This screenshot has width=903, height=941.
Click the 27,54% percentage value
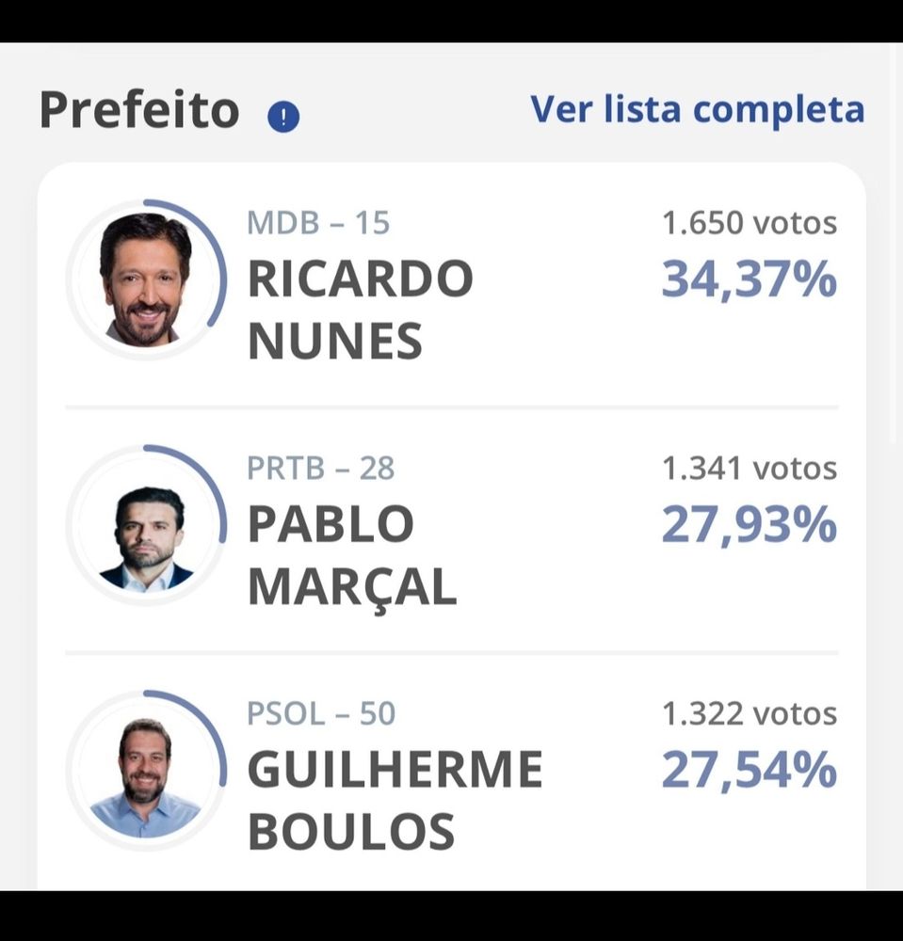[x=749, y=771]
